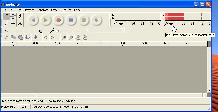The width and height of the screenshot is (218, 112).
Task: Click the Zoom In icon
Action: 64,38
